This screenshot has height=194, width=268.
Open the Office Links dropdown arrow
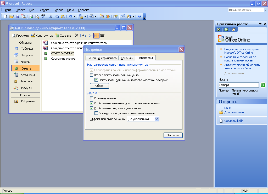point(85,16)
